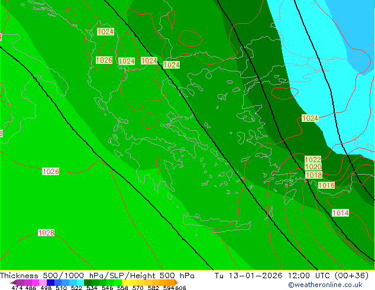Viewport: 375px width, 290px height.
Task: Select the cyan legend swatch before 534
Action: click(80, 282)
